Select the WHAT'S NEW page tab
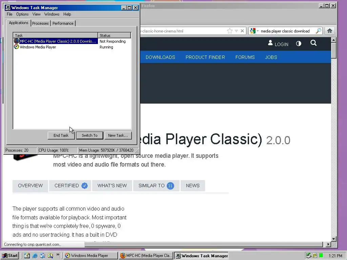 (x=112, y=186)
